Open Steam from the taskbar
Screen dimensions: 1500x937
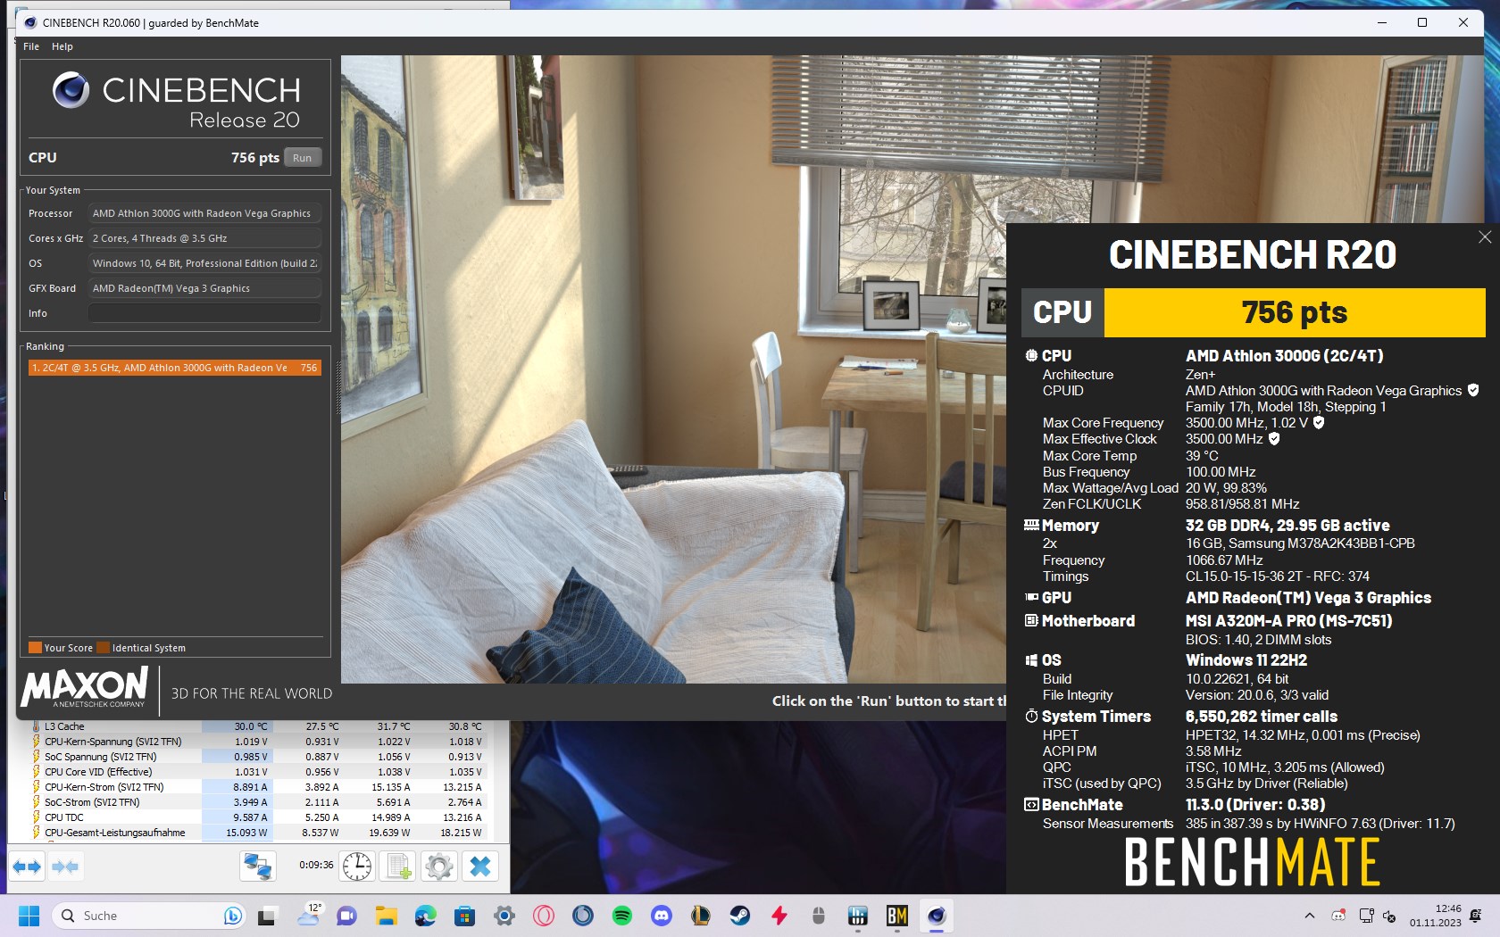[x=740, y=916]
